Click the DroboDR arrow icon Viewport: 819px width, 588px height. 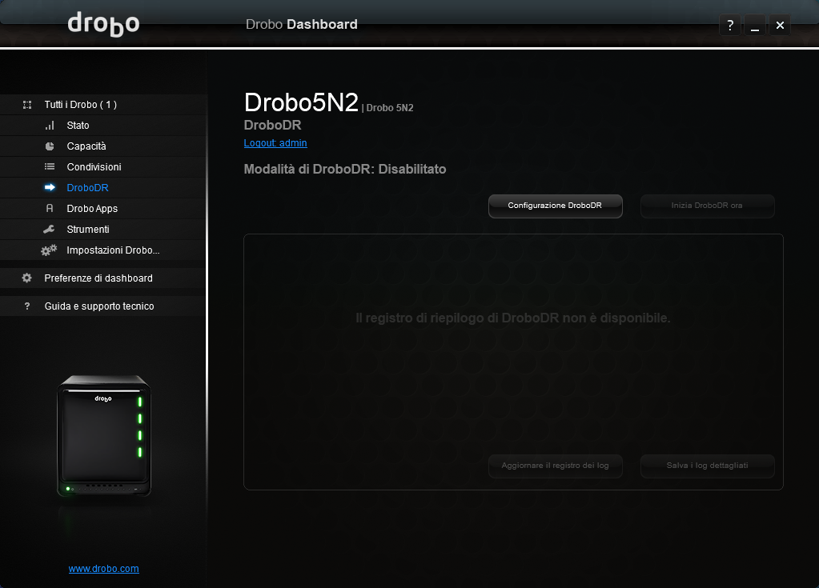tap(50, 188)
